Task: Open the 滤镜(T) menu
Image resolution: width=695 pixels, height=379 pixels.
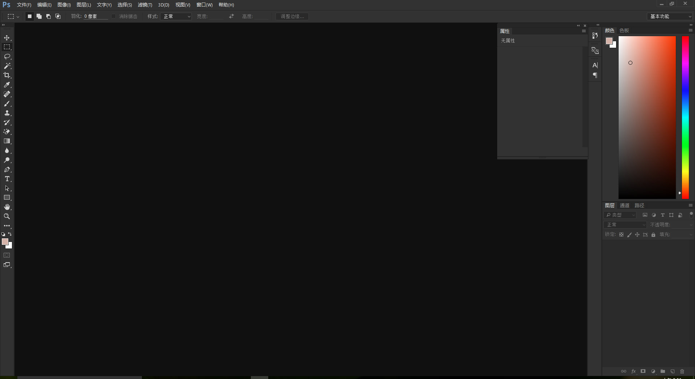Action: click(145, 5)
